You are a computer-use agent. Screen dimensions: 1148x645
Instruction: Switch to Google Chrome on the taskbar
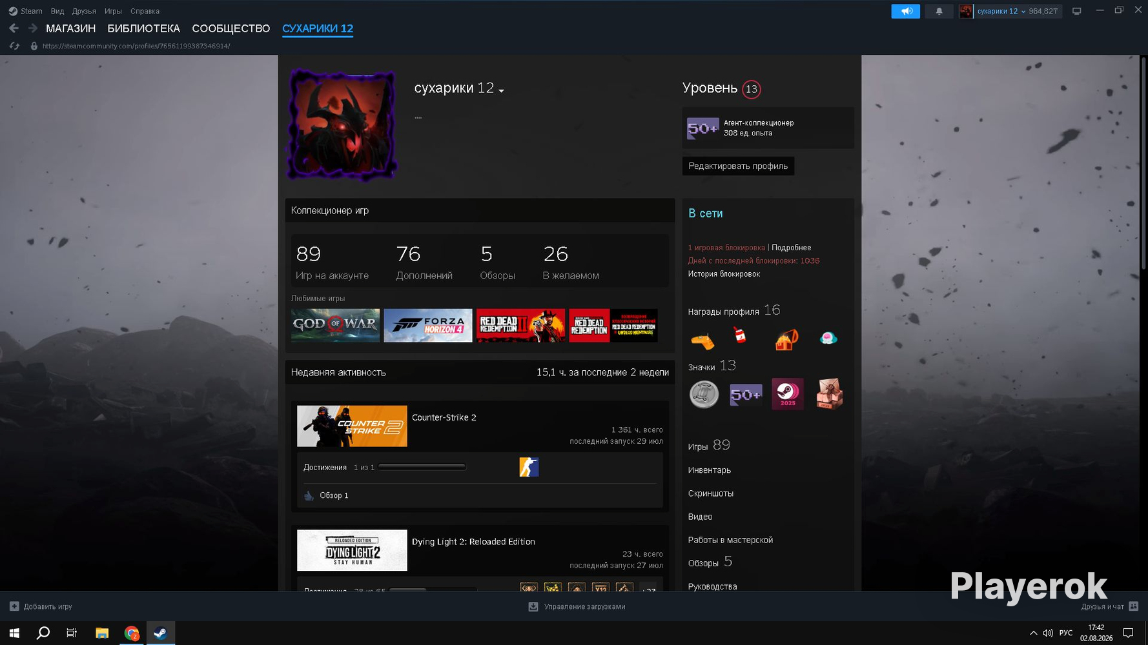pos(132,633)
